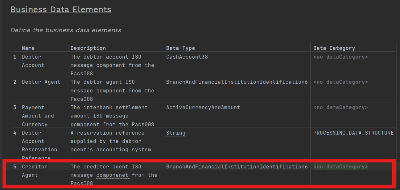Click the Name column header

[28, 48]
